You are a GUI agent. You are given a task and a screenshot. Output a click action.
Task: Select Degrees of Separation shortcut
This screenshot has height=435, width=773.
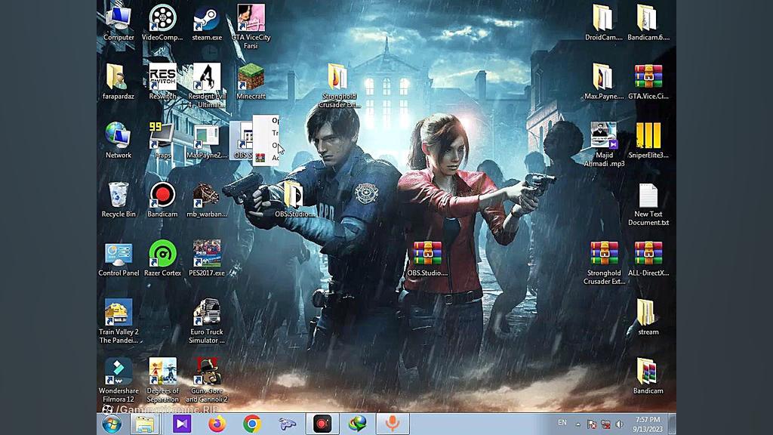(x=162, y=380)
